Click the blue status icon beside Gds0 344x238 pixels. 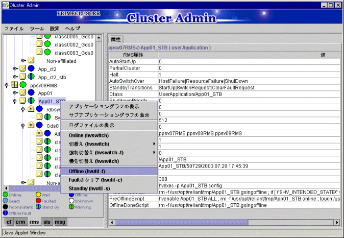[x=39, y=125]
